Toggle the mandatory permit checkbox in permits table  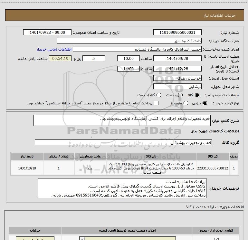(x=216, y=239)
